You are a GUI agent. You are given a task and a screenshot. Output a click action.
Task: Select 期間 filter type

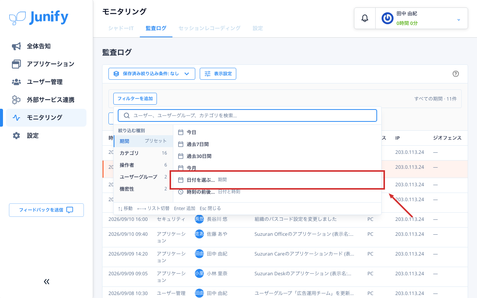point(143,141)
